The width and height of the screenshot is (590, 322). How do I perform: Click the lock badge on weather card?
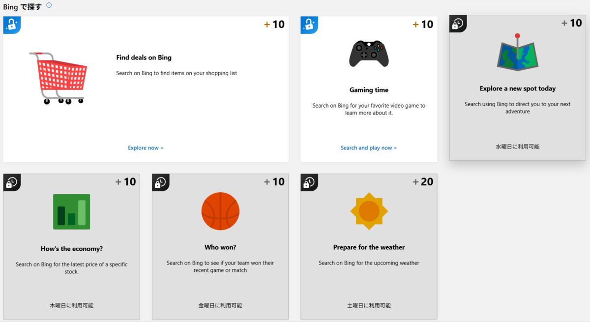click(308, 182)
